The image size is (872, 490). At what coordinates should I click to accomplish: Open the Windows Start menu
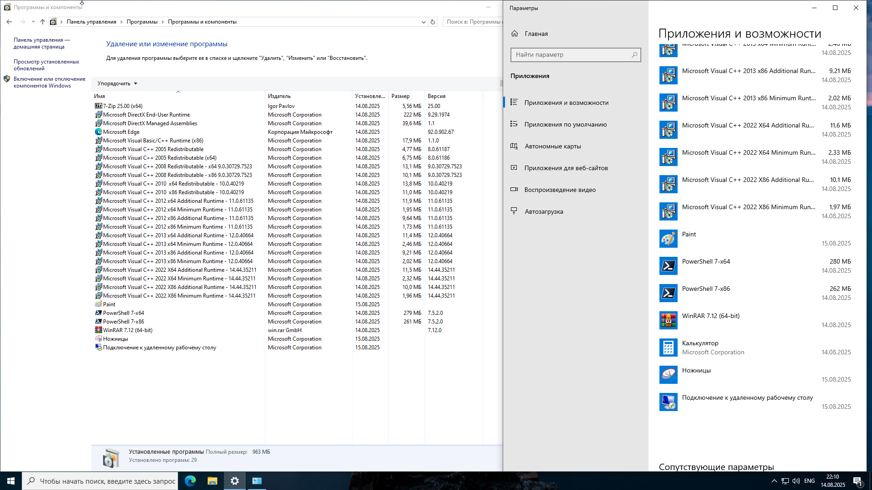pos(11,481)
